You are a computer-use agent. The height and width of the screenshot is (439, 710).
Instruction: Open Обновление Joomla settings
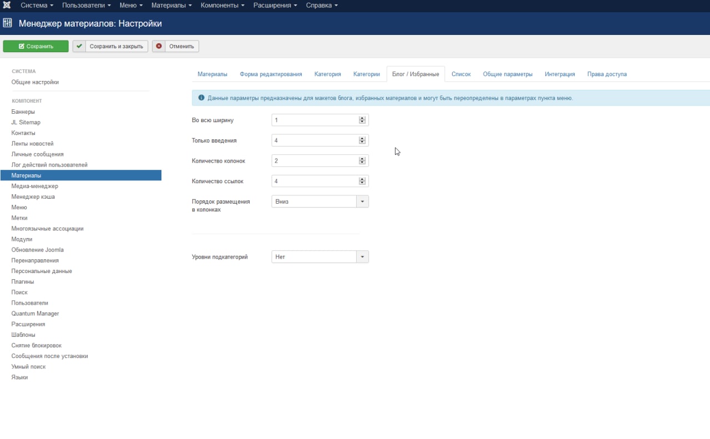pos(38,250)
